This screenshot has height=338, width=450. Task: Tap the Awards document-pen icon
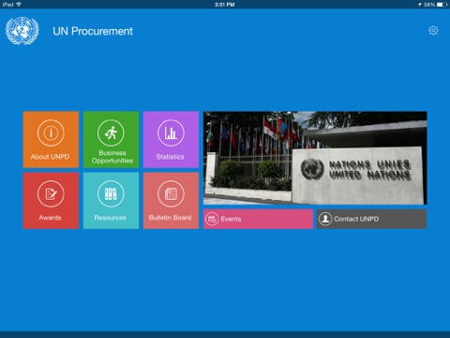pos(51,193)
